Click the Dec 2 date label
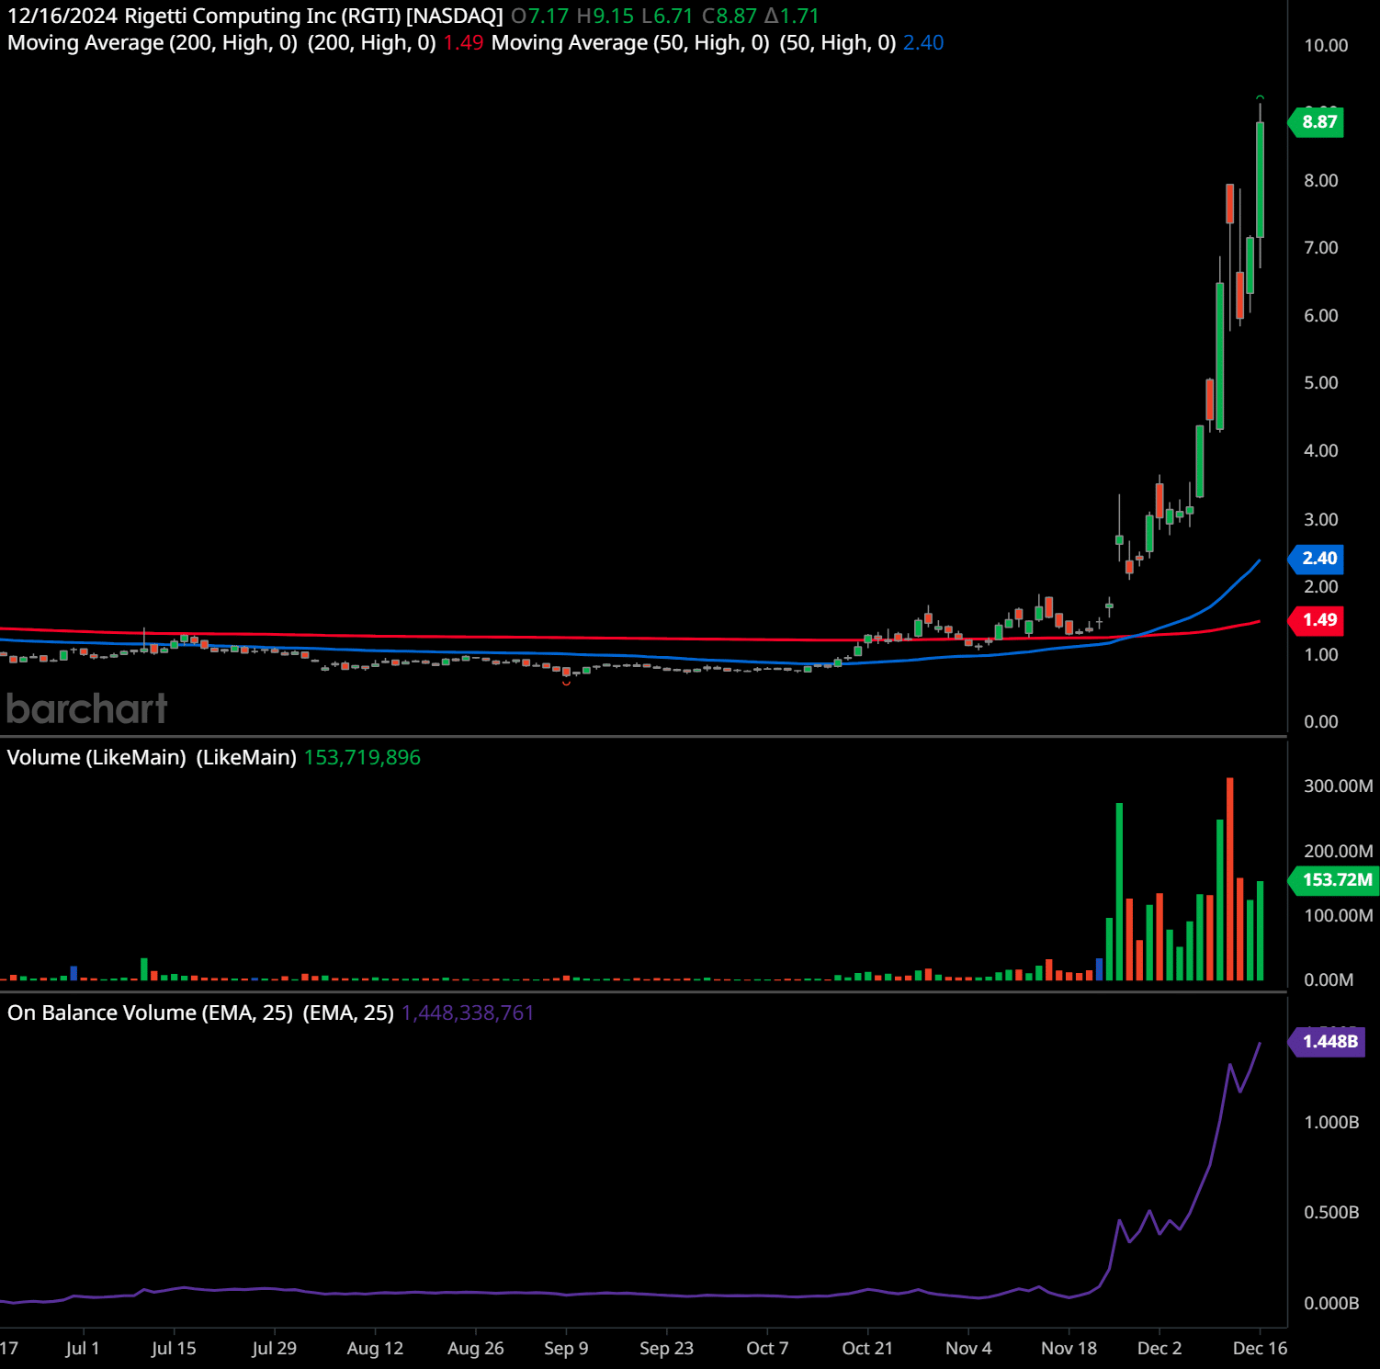The width and height of the screenshot is (1380, 1369). pyautogui.click(x=1159, y=1348)
